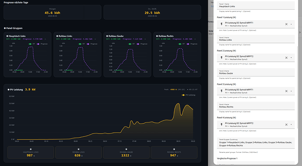Select the Rohbau Gaube 1322 W tile
Image resolution: width=302 pixels, height=166 pixels.
[x=126, y=152]
